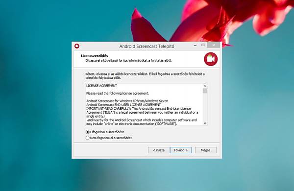Select "Nem fogadom el a szerződést" radio button

[x=87, y=138]
